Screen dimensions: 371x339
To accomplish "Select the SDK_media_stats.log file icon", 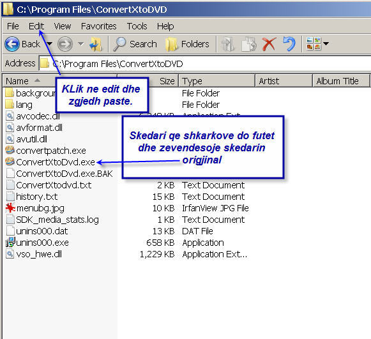I will click(x=10, y=219).
